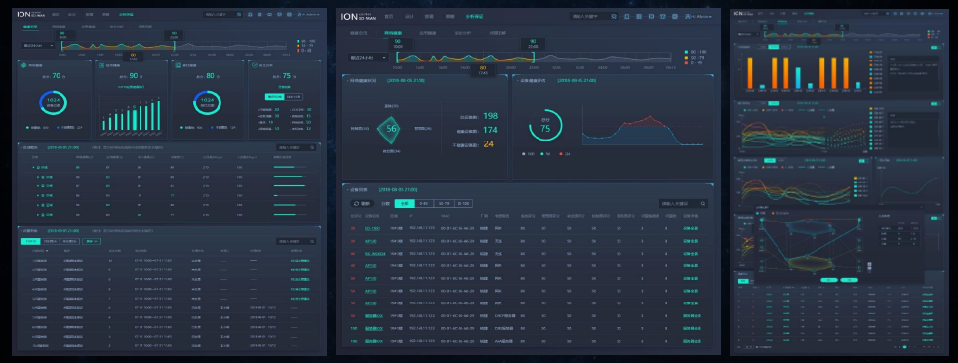Click the network health gear icon in left dashboard
The width and height of the screenshot is (958, 363).
[x=23, y=64]
